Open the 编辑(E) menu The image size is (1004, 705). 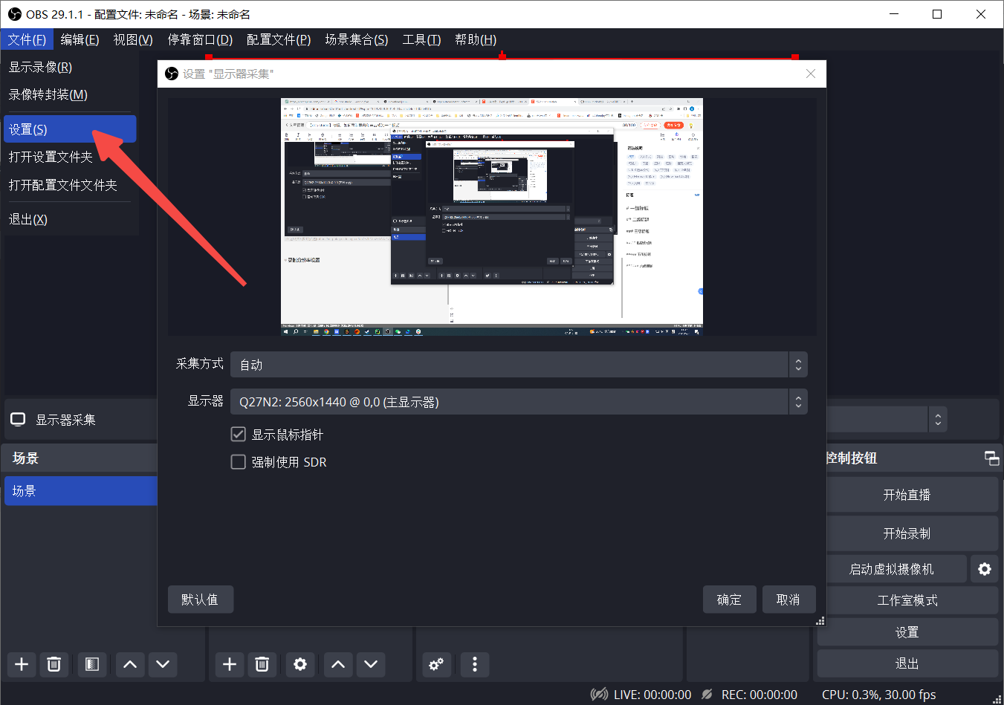80,39
